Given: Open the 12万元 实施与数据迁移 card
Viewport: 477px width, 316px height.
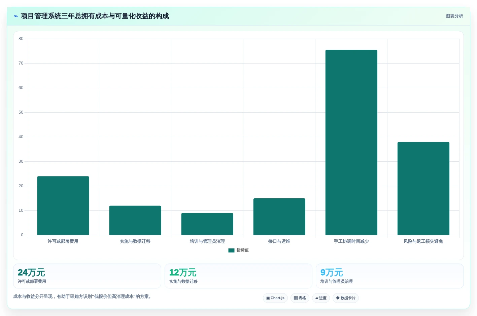Looking at the screenshot, I should (238, 276).
